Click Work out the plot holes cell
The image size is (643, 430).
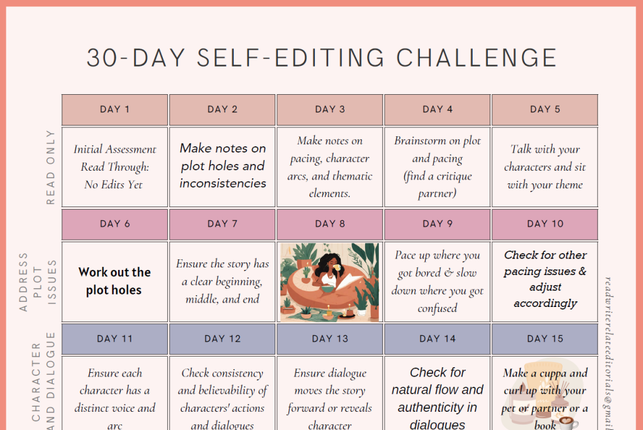pyautogui.click(x=115, y=282)
